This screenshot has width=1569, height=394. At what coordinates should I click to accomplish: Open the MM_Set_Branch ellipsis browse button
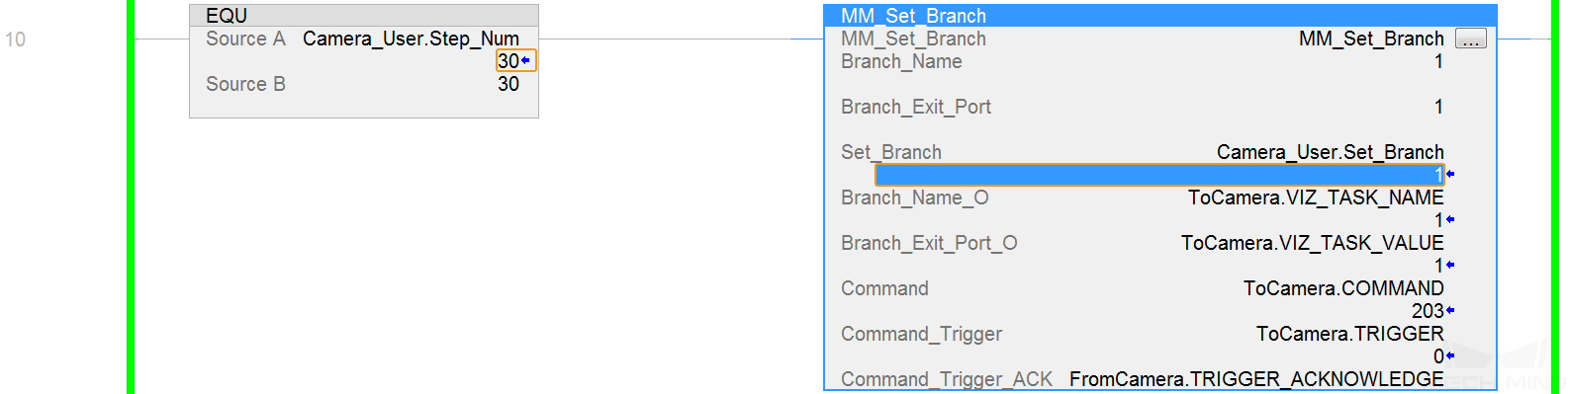coord(1471,39)
